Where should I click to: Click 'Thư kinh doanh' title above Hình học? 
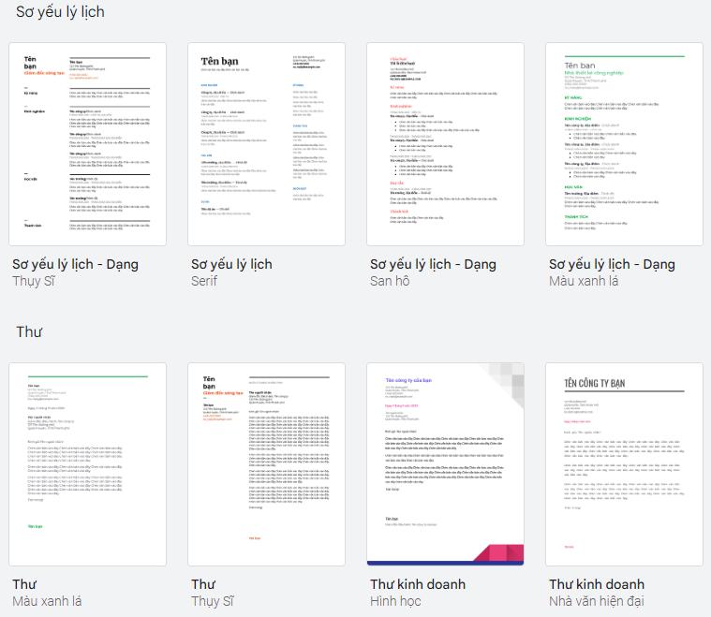click(x=418, y=584)
